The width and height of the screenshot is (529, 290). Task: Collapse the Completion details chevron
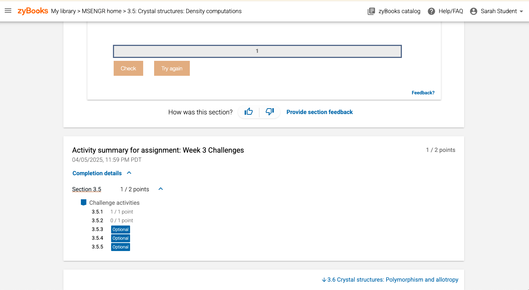pos(129,173)
